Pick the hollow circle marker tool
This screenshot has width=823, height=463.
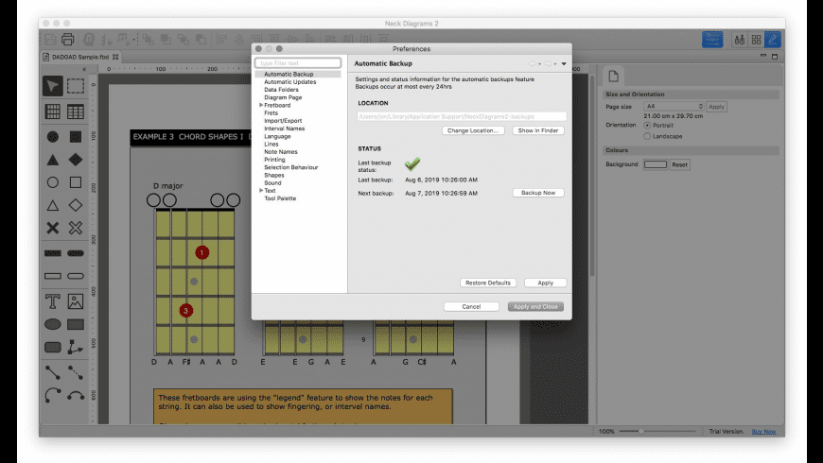point(52,182)
